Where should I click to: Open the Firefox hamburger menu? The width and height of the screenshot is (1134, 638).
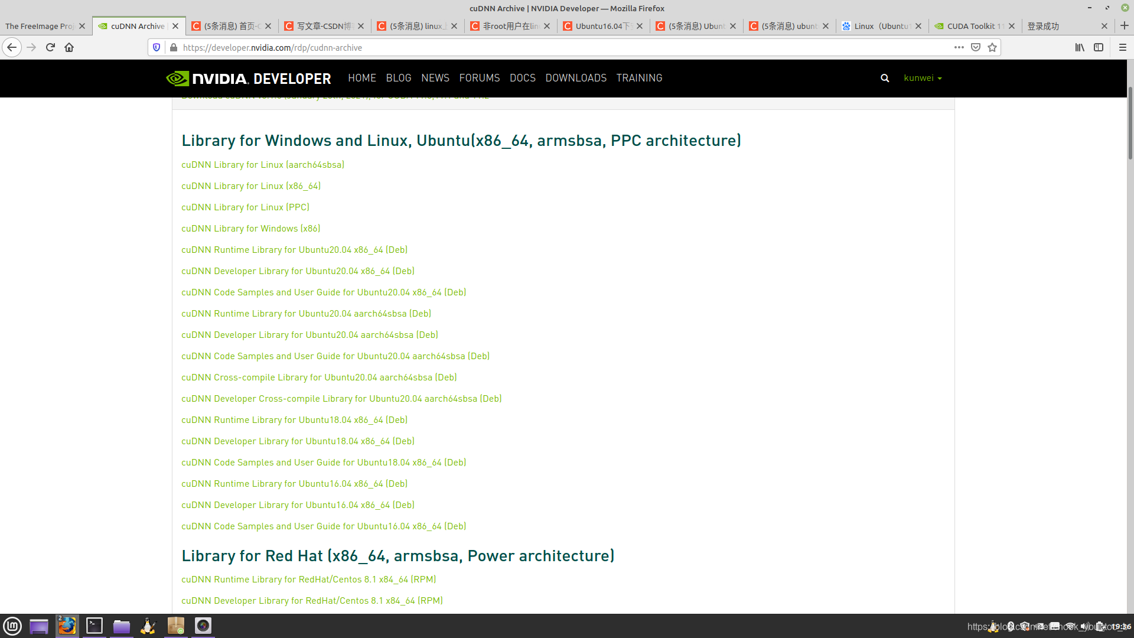pos(1123,47)
